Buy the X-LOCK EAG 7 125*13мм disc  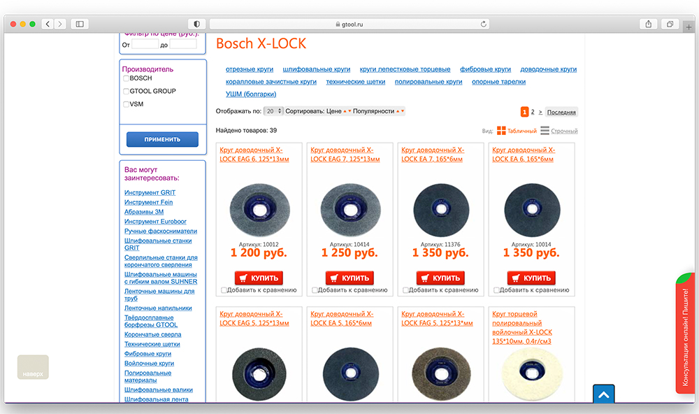tap(349, 278)
